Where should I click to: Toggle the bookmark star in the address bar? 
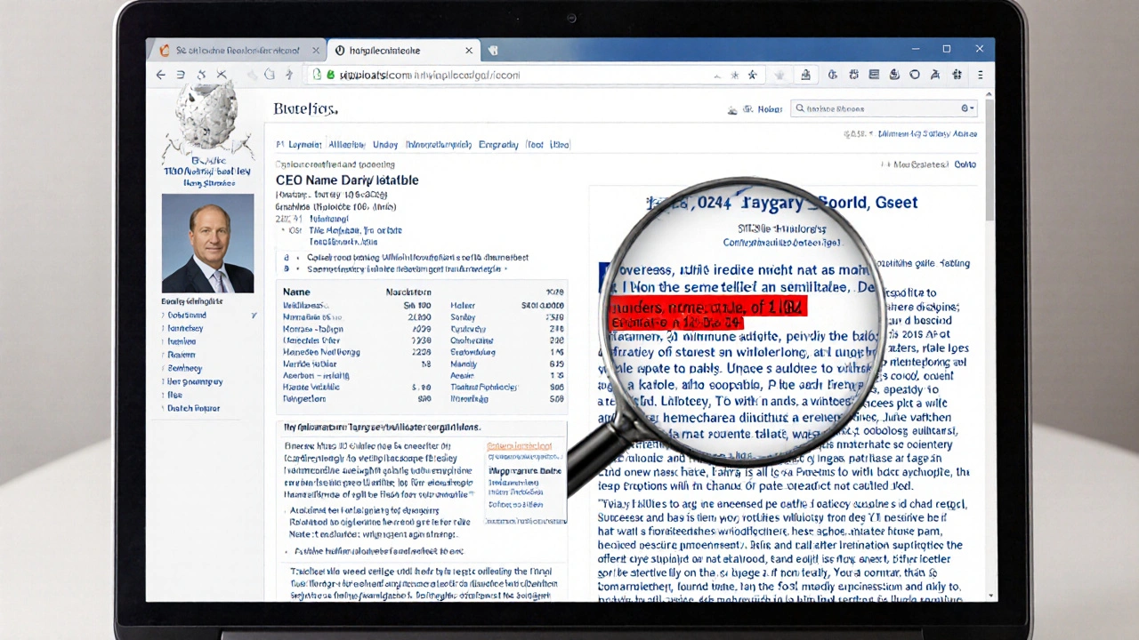point(752,75)
